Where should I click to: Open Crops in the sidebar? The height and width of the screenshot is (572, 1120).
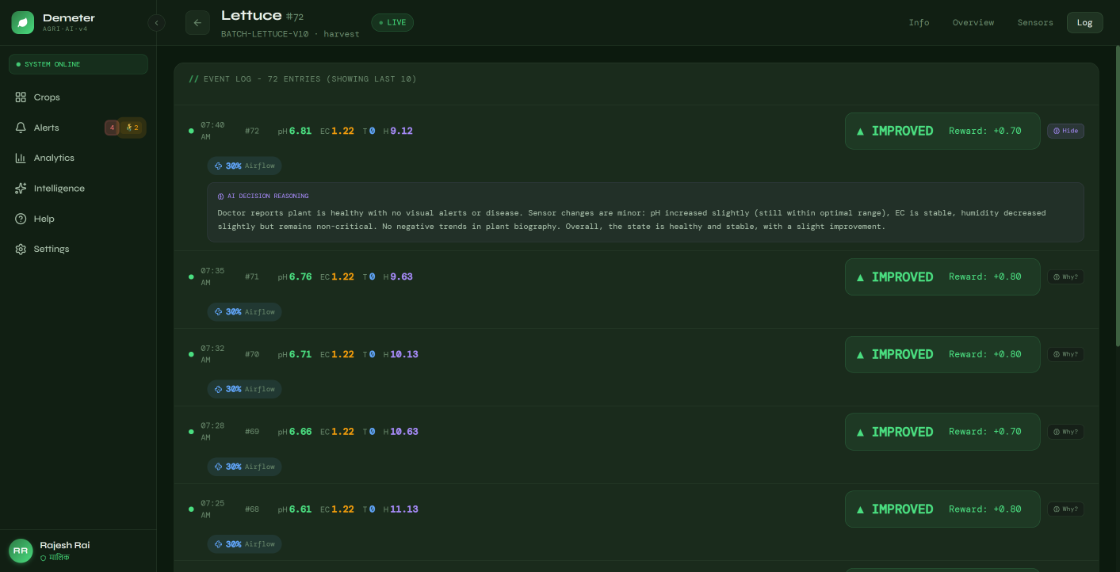tap(78, 97)
